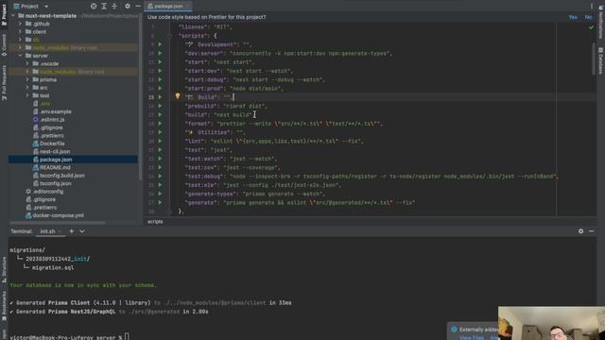Minimize the terminal panel
The height and width of the screenshot is (340, 605).
pyautogui.click(x=591, y=231)
